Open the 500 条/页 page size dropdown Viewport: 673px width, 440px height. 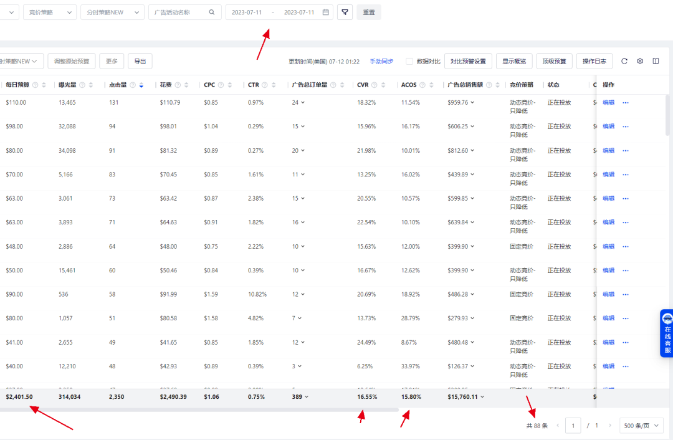tap(641, 426)
